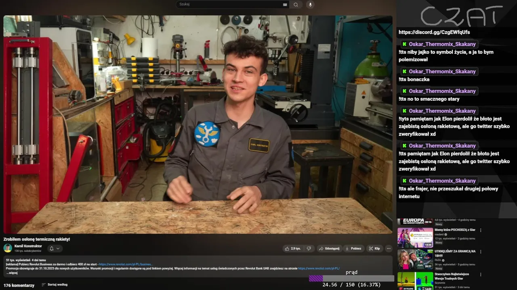Expand the description with "...więcej"
The width and height of the screenshot is (517, 290).
12,273
